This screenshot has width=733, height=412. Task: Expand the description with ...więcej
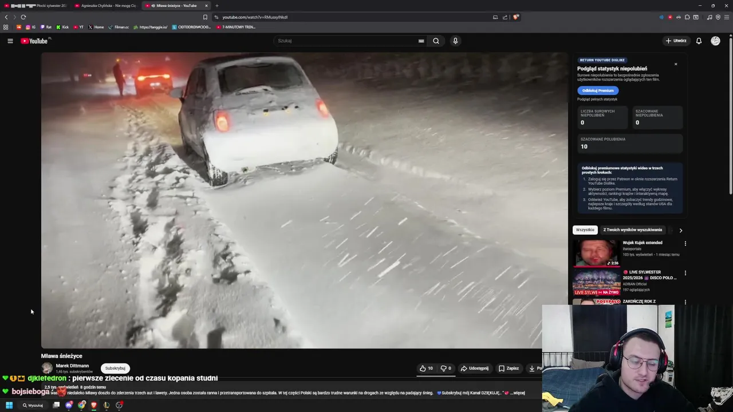518,393
